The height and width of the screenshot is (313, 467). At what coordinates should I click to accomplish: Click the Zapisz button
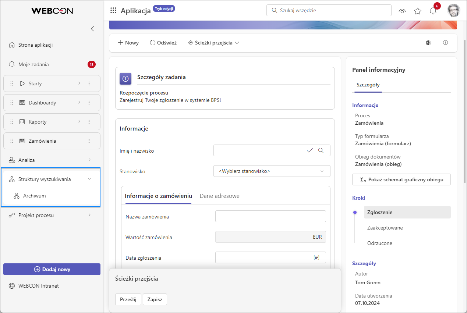click(155, 299)
